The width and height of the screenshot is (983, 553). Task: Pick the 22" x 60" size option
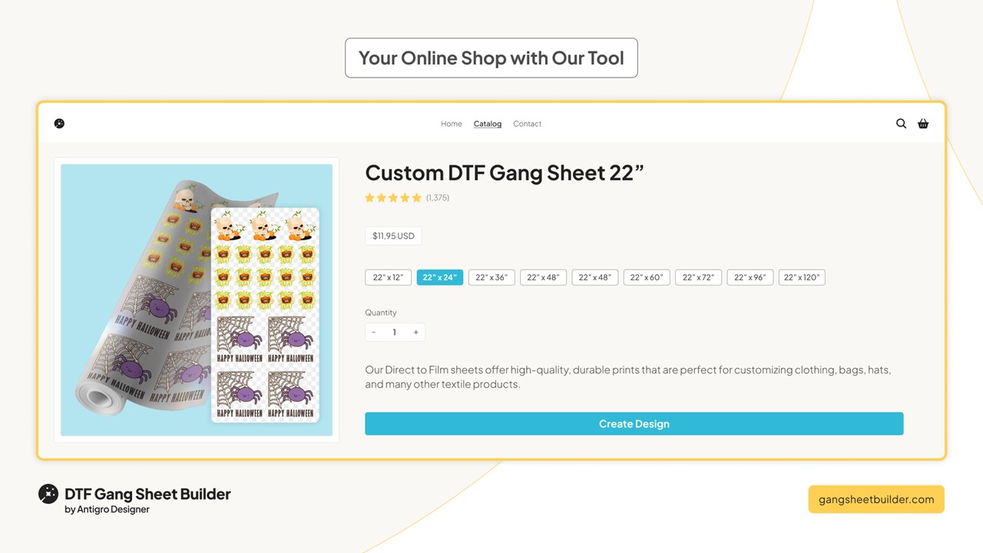(647, 277)
